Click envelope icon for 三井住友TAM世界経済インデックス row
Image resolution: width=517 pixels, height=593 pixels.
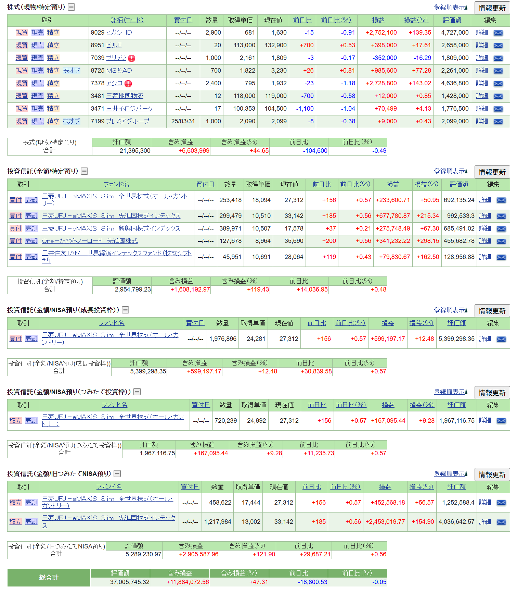click(x=501, y=257)
